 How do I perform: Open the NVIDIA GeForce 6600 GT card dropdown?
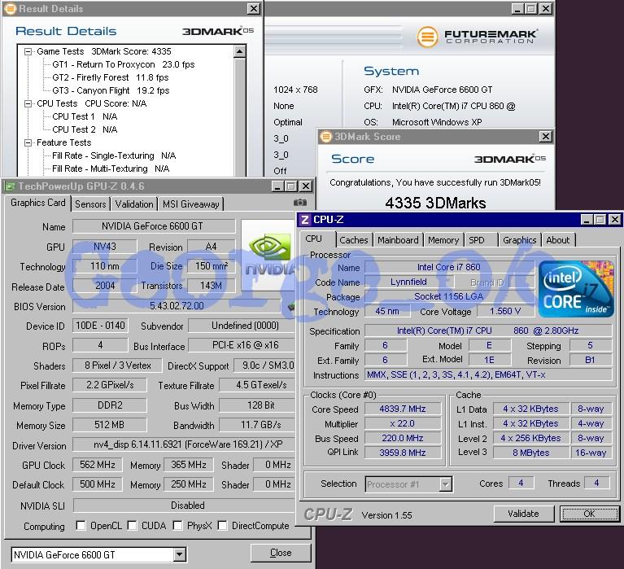180,554
